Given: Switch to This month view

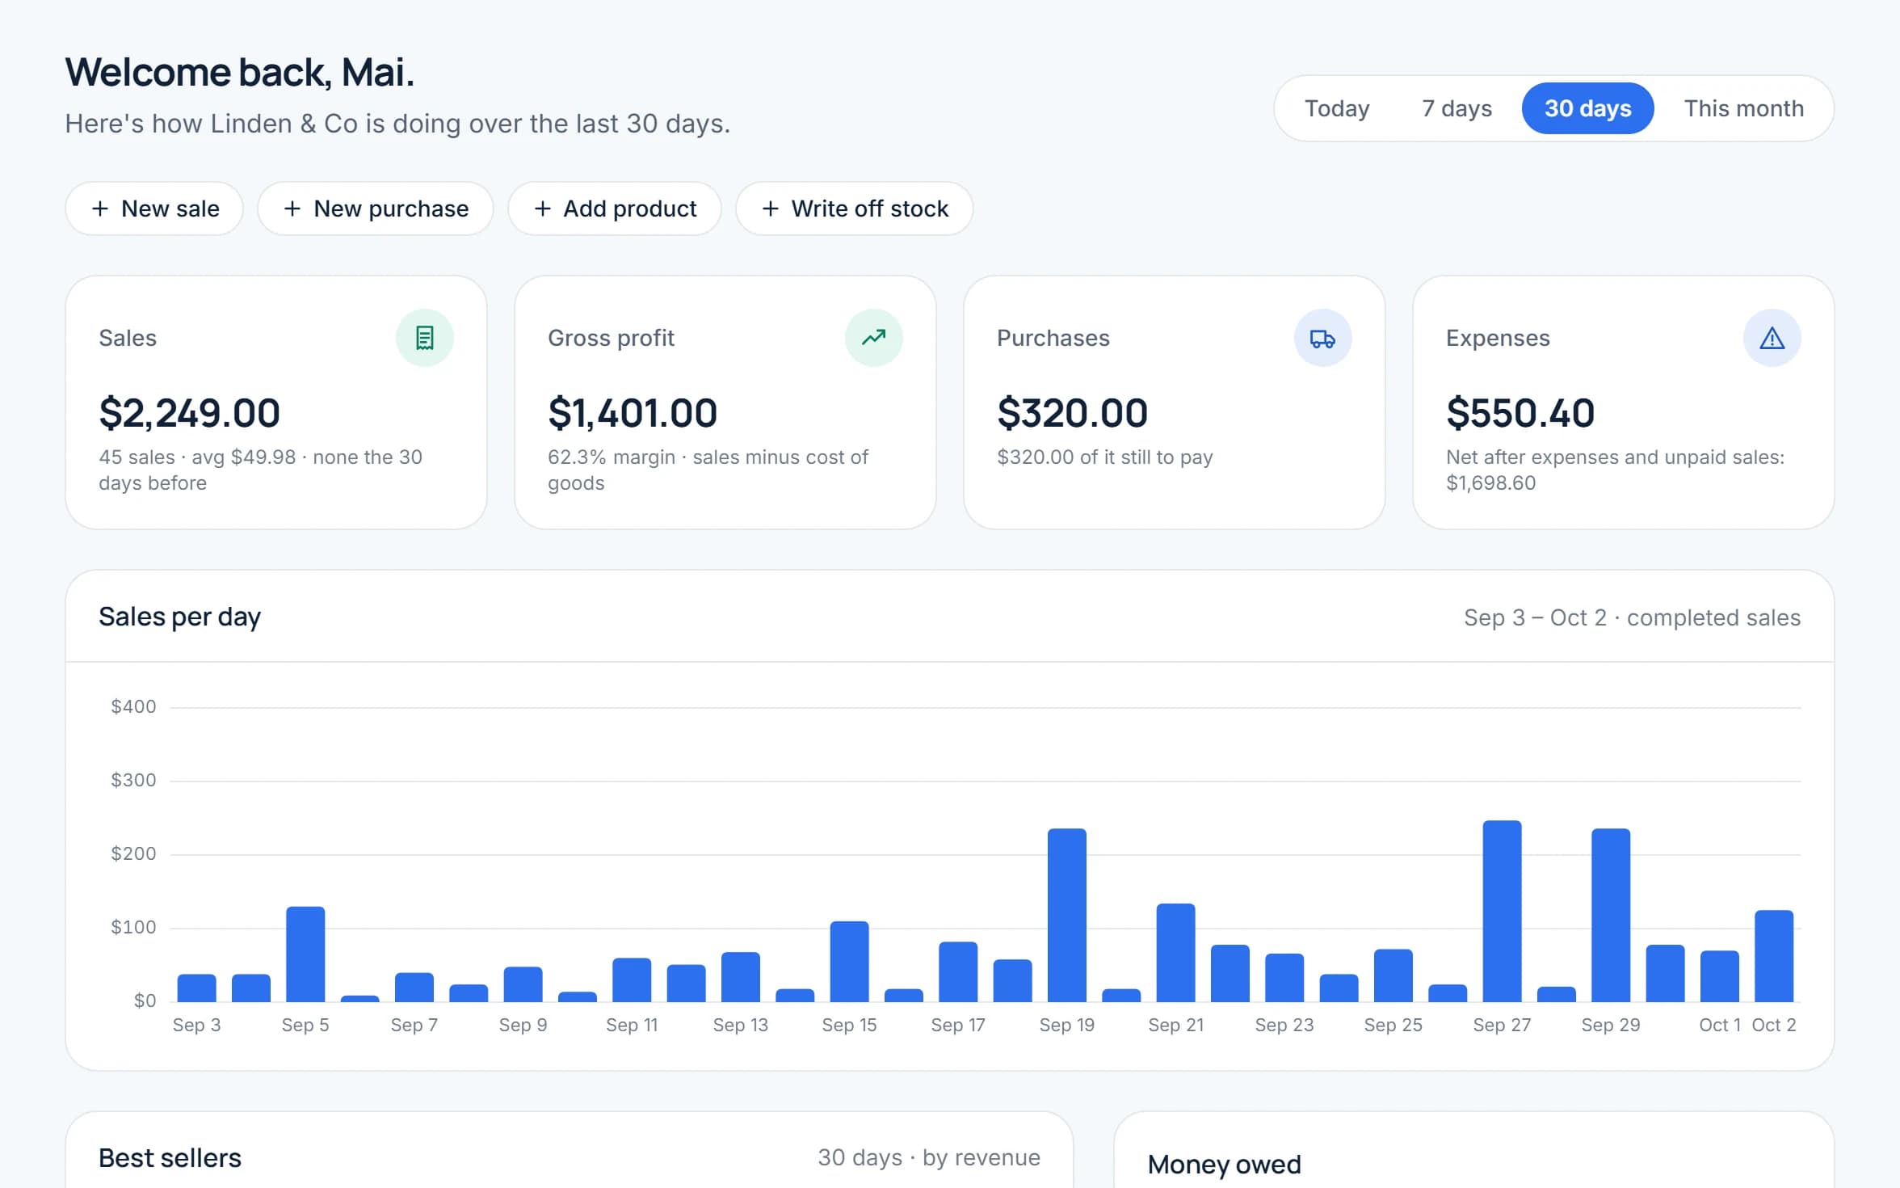Looking at the screenshot, I should point(1743,108).
